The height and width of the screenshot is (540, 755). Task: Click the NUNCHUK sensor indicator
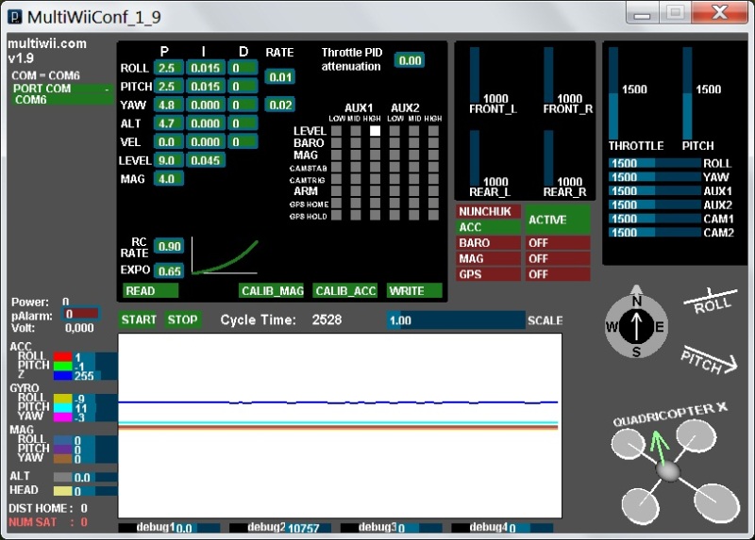point(488,212)
